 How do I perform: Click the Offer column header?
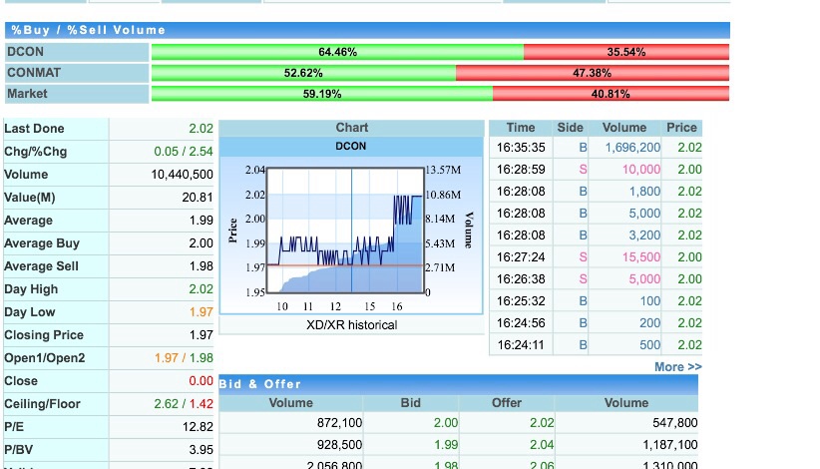(x=506, y=403)
